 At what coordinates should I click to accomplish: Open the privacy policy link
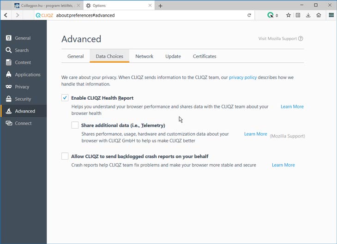point(243,77)
